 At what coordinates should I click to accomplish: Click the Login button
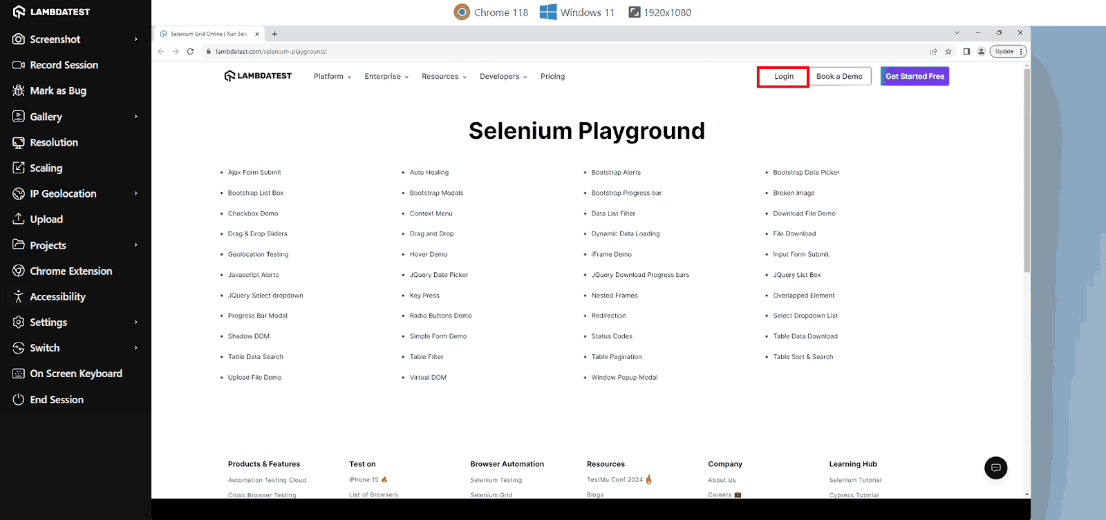pyautogui.click(x=783, y=77)
